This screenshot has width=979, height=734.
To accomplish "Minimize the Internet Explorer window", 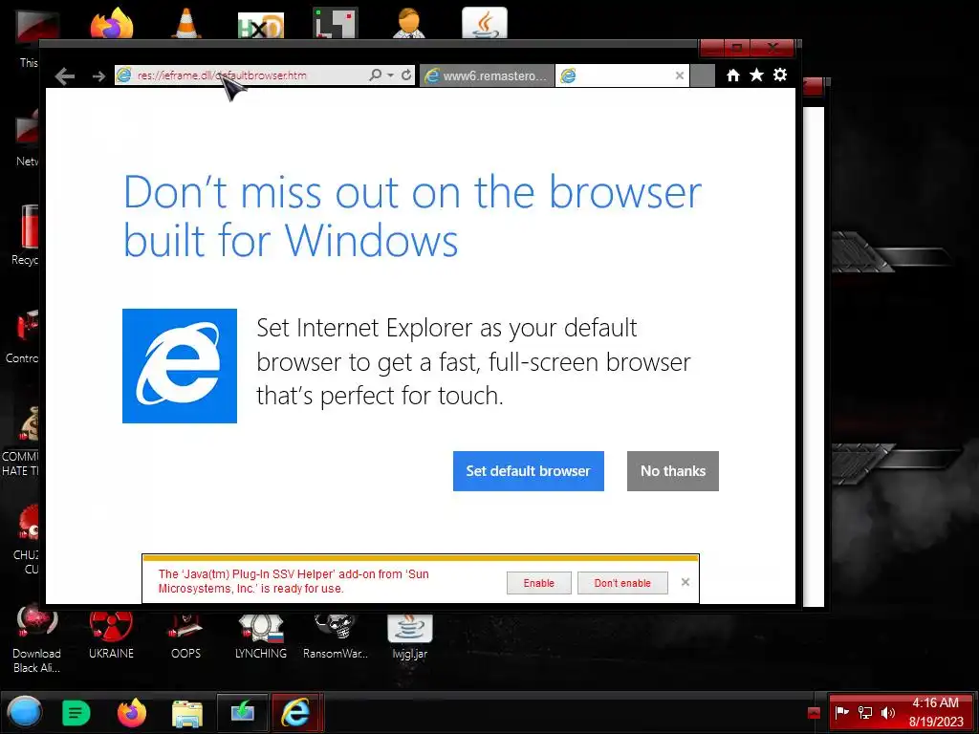I will 711,48.
